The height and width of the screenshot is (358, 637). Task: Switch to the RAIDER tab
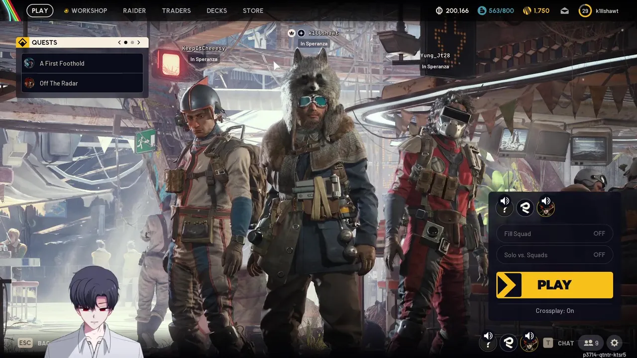(134, 10)
